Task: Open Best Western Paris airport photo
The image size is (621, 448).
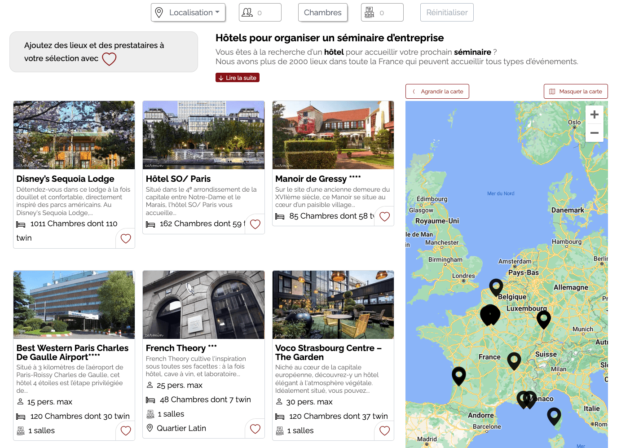Action: tap(74, 305)
